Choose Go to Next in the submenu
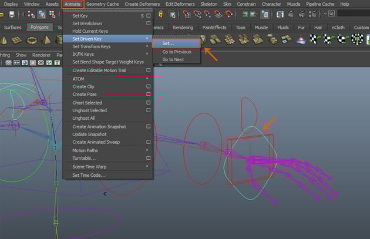The image size is (370, 239). coord(177,59)
